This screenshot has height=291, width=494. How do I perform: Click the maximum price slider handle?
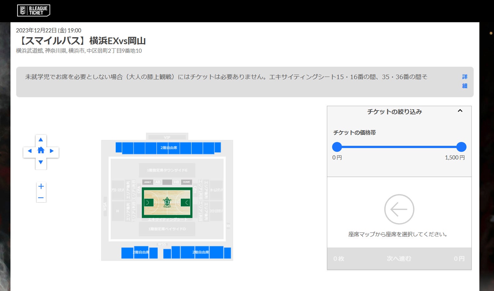click(461, 147)
